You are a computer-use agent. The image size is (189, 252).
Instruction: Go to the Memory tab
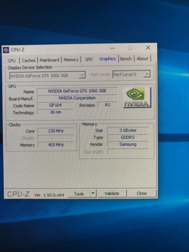coord(71,60)
